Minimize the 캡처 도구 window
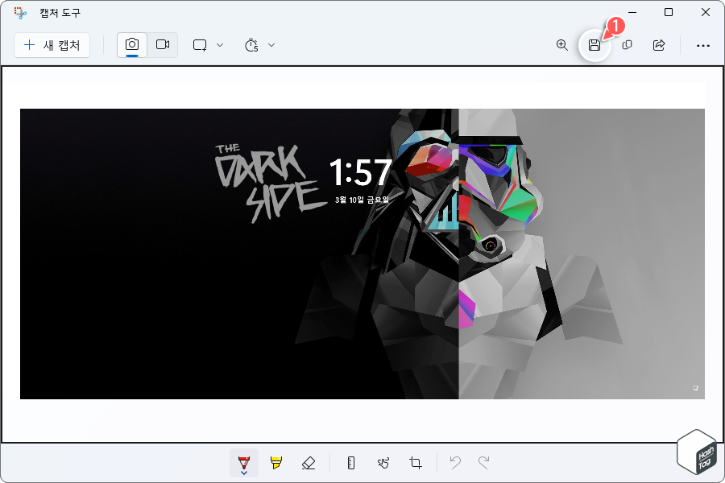The image size is (725, 483). pos(632,13)
